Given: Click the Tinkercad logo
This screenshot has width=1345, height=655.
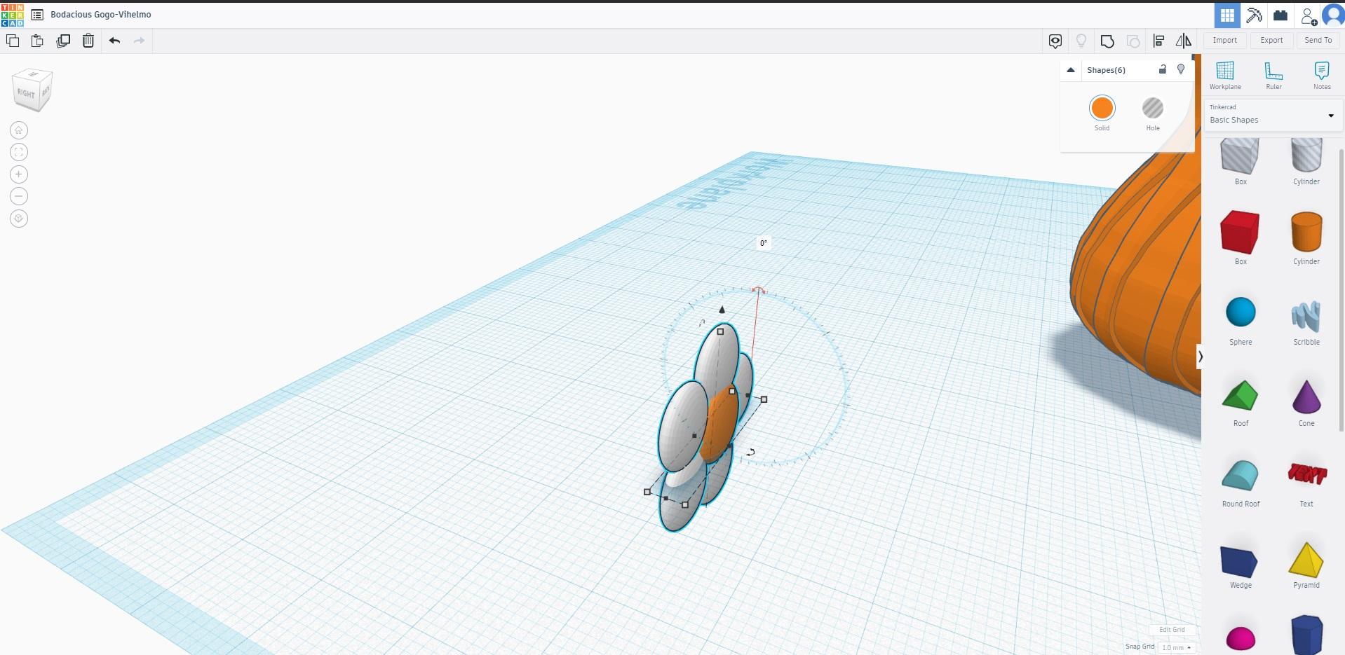Looking at the screenshot, I should (x=13, y=15).
